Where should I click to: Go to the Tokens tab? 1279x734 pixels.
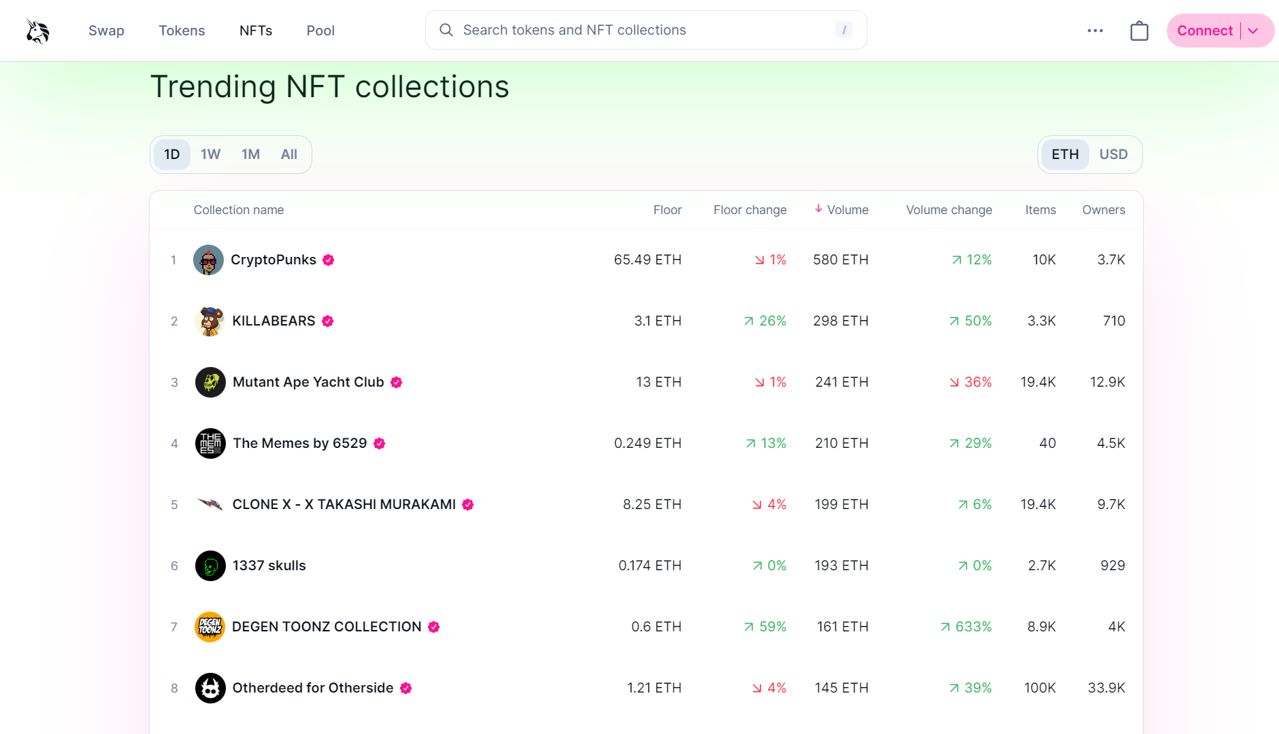[x=182, y=31]
